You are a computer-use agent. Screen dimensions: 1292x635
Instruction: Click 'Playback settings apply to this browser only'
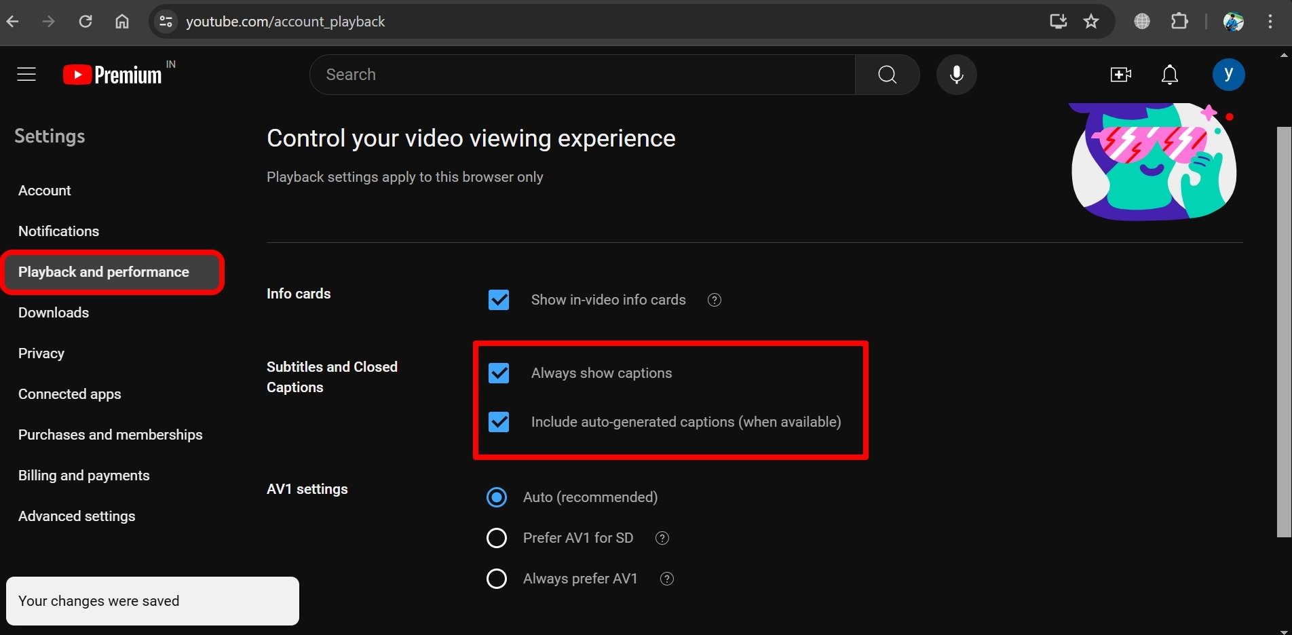coord(405,177)
